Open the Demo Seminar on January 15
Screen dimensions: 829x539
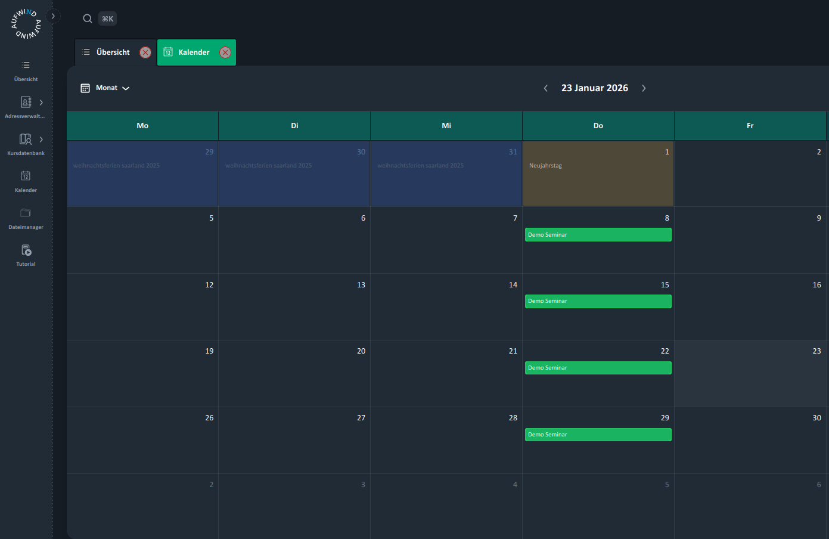[598, 301]
